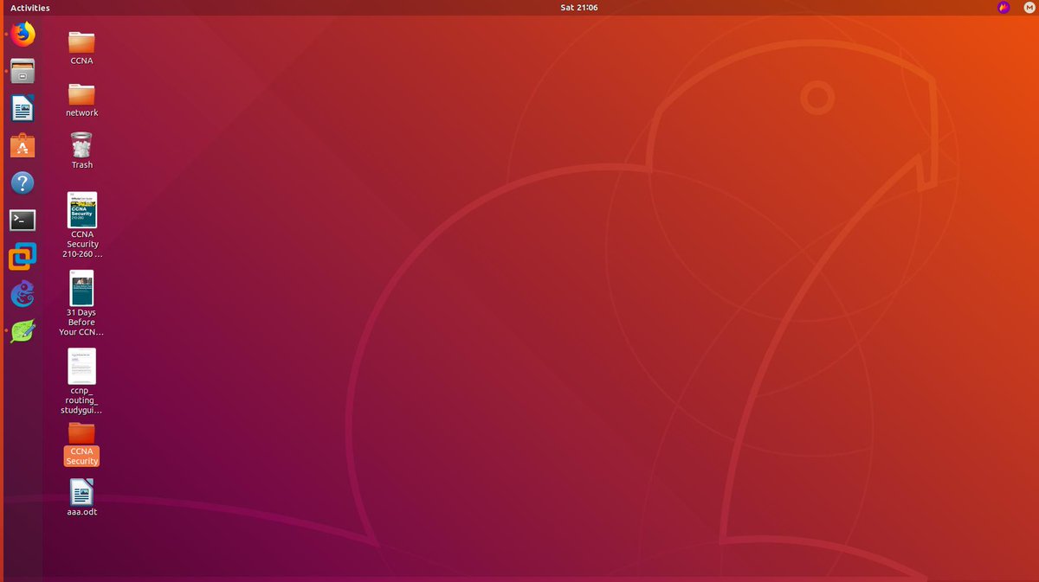Image resolution: width=1039 pixels, height=582 pixels.
Task: Launch Firefox from the dock
Action: [23, 35]
